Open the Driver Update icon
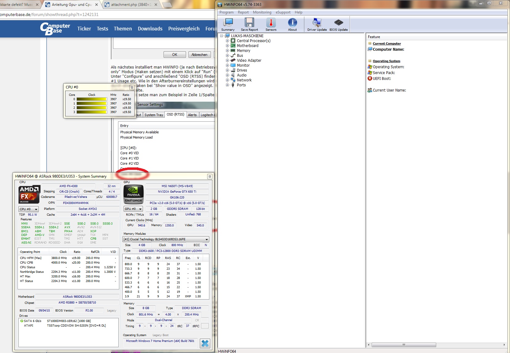Screen dimensions: 510x353 tap(317, 25)
